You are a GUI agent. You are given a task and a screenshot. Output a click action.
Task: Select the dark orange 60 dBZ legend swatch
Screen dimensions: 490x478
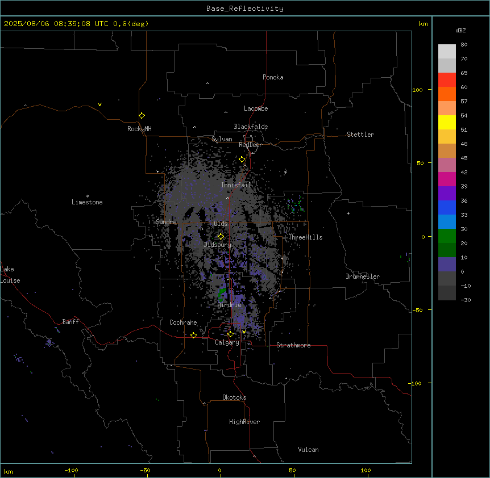447,94
